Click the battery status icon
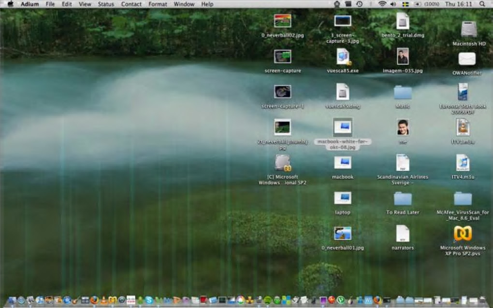493x308 pixels. point(418,4)
